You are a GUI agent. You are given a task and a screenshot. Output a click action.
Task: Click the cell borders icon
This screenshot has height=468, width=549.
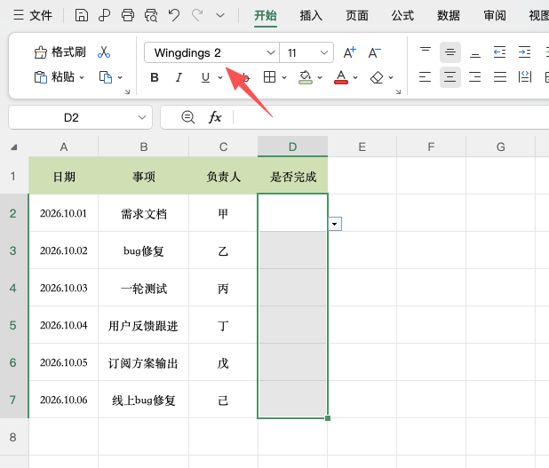point(269,77)
